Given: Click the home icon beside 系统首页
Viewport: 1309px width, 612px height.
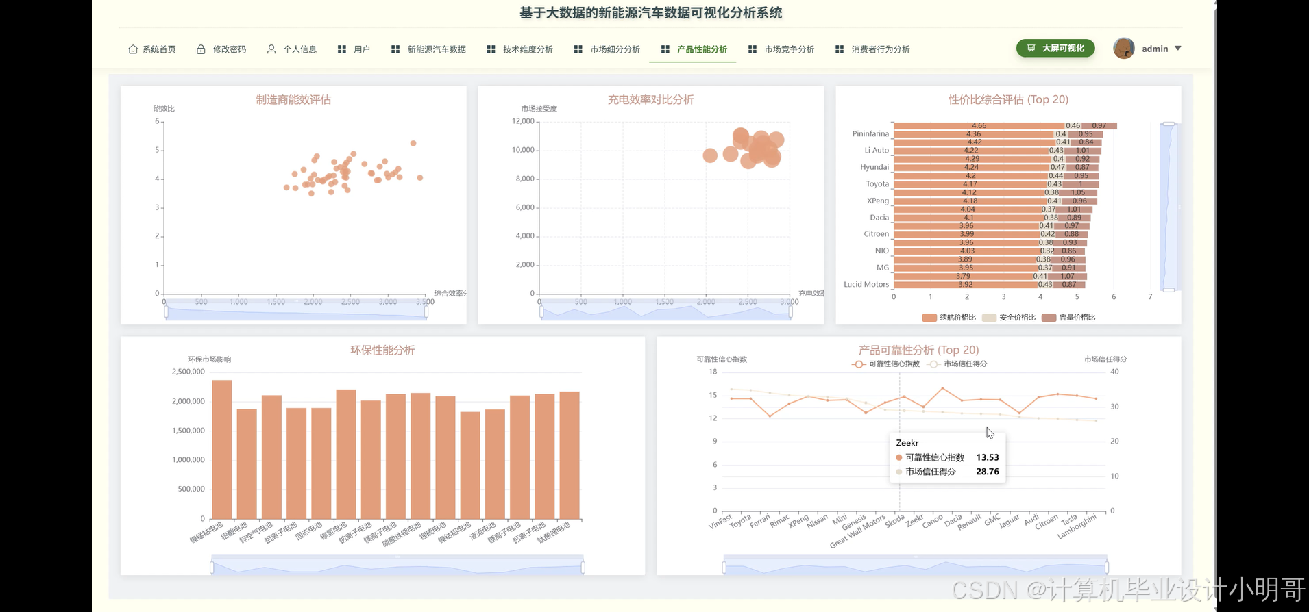Looking at the screenshot, I should pyautogui.click(x=133, y=49).
